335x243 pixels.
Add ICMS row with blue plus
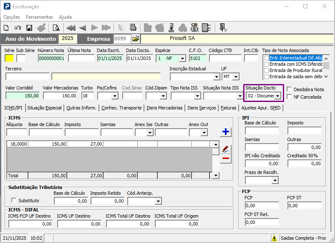(x=226, y=132)
